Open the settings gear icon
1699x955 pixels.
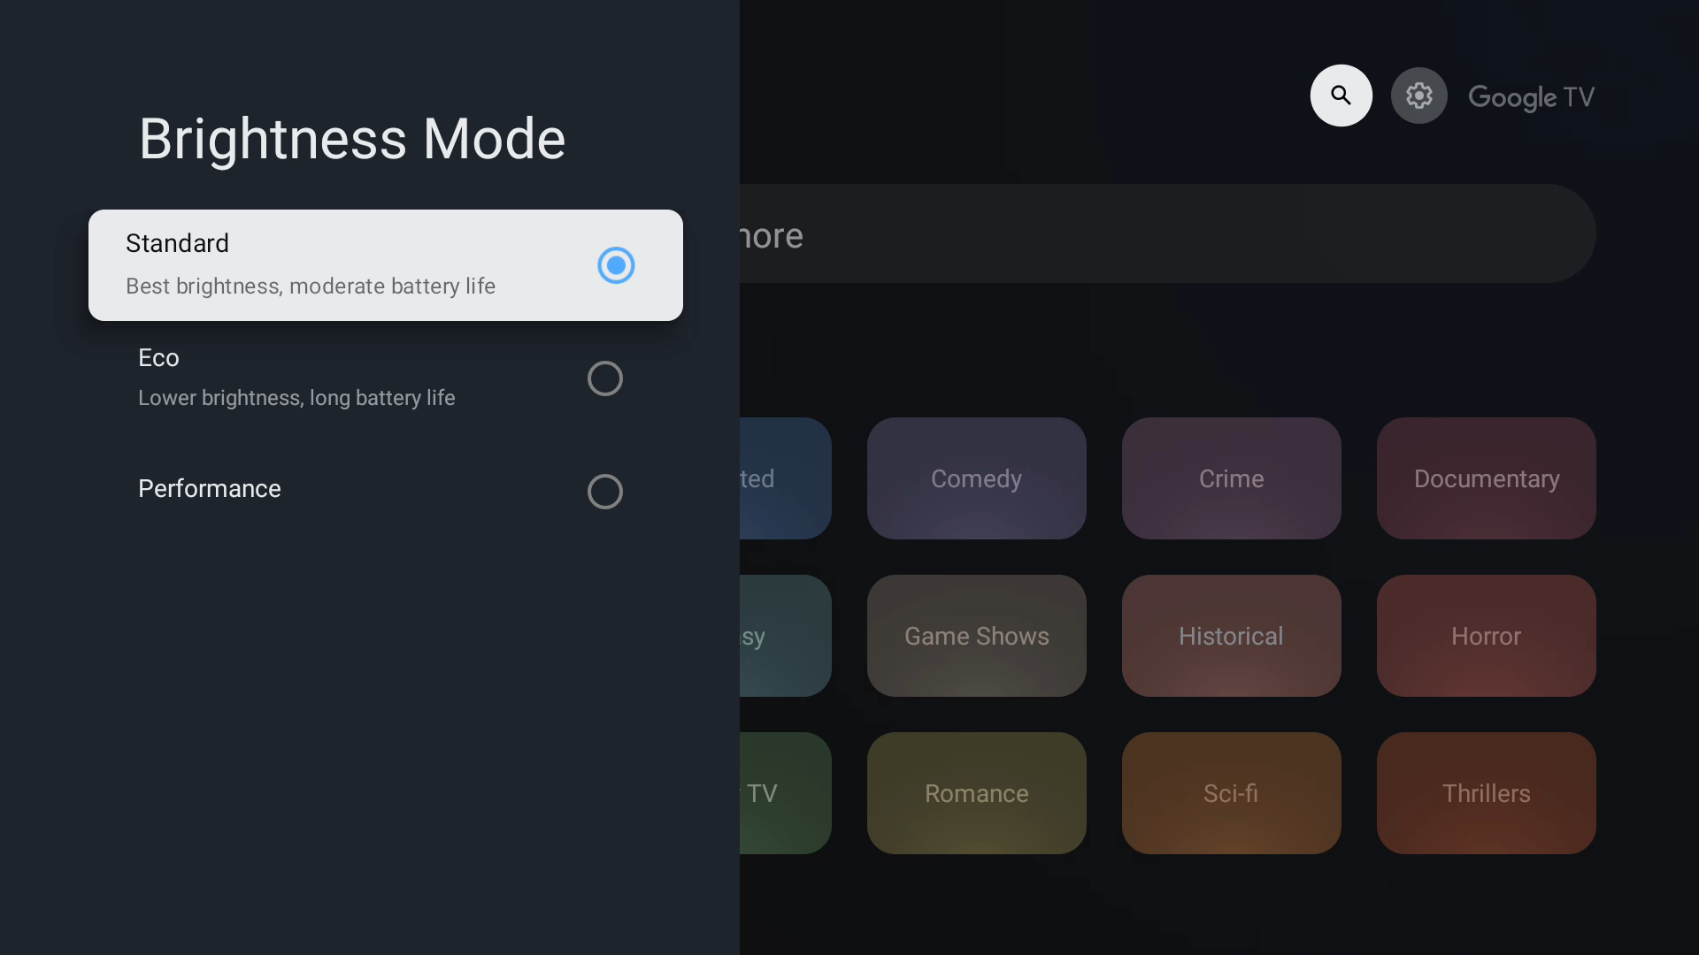coord(1418,95)
